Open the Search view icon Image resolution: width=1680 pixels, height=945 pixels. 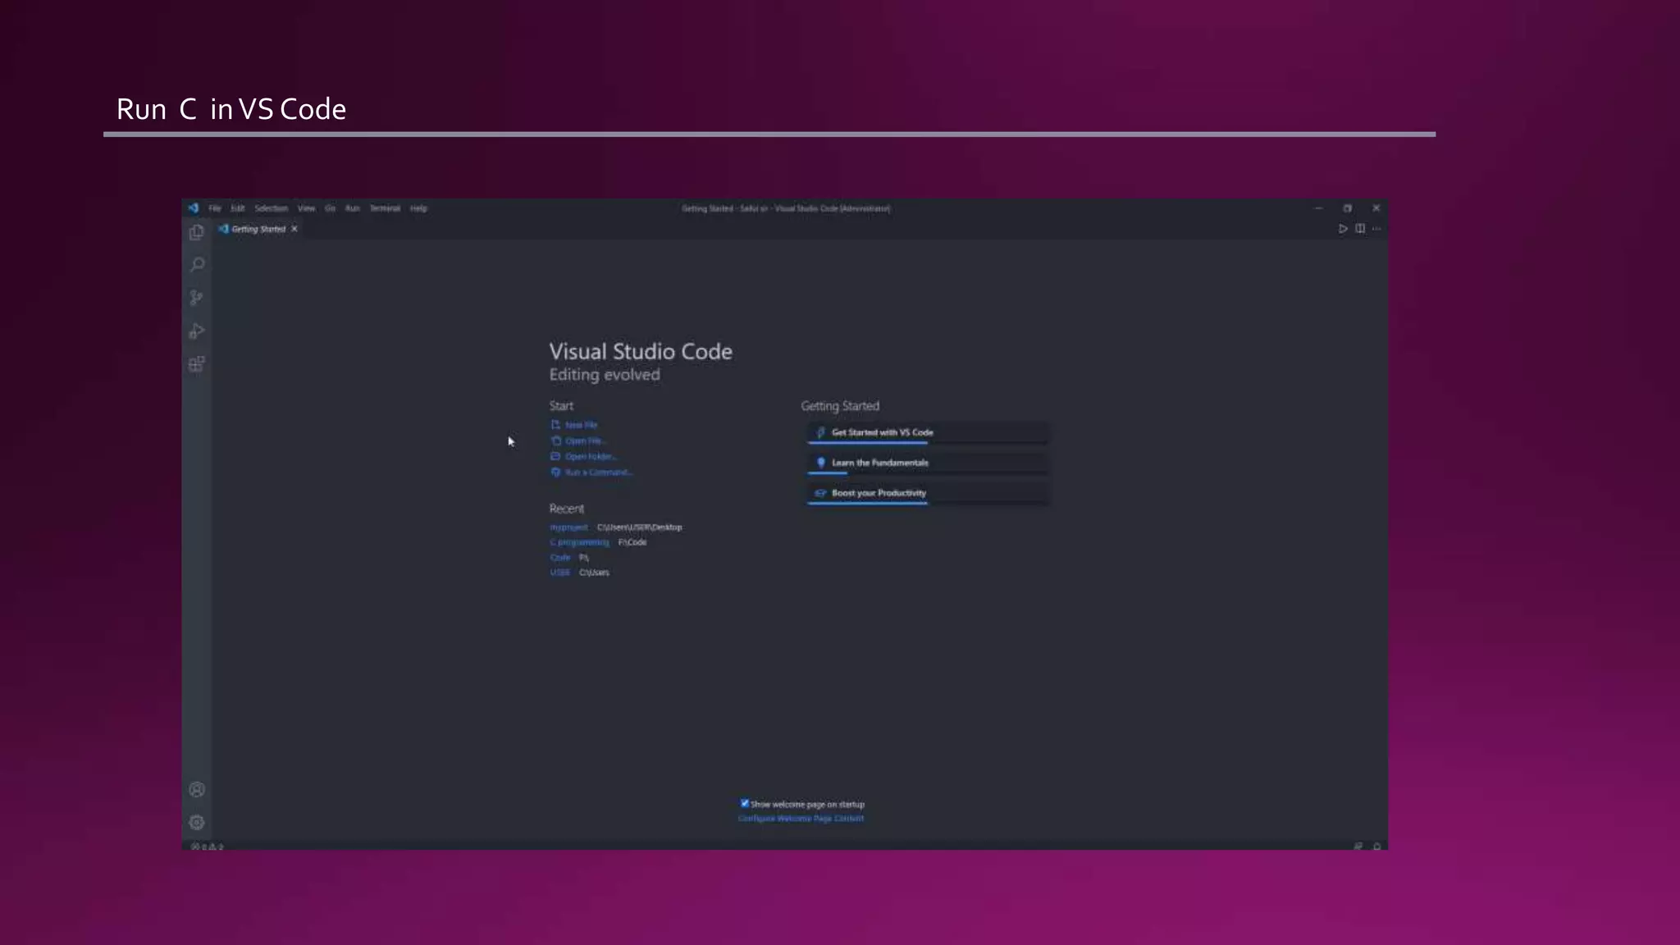(x=197, y=265)
